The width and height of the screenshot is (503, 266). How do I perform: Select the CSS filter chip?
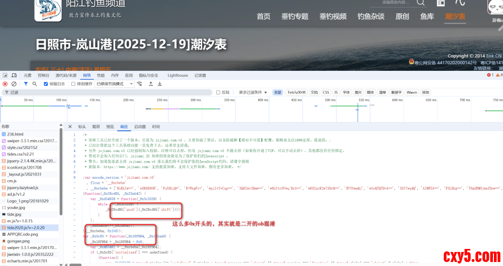(325, 92)
